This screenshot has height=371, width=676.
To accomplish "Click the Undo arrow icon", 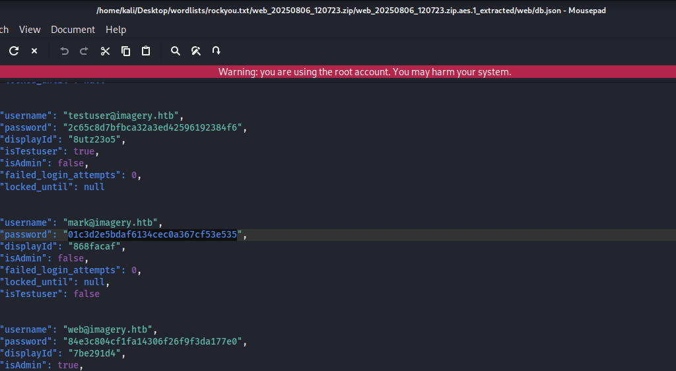I will (64, 51).
